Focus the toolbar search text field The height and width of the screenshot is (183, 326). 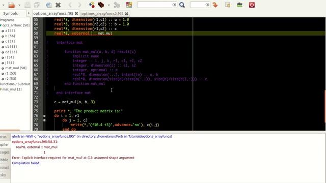[154, 5]
